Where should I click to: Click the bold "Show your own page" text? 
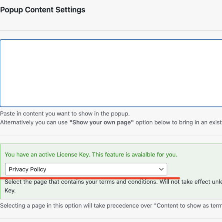click(101, 122)
